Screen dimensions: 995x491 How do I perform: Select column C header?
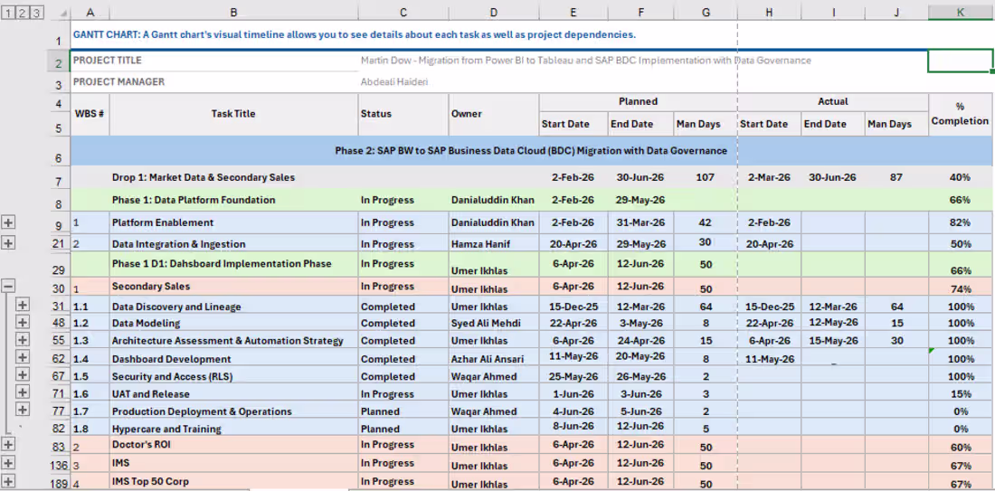(x=403, y=13)
